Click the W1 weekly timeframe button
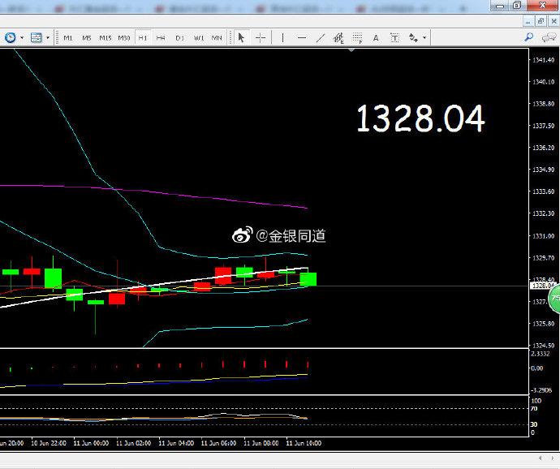Image resolution: width=560 pixels, height=469 pixels. pos(198,37)
